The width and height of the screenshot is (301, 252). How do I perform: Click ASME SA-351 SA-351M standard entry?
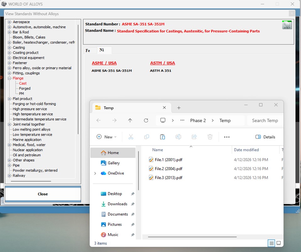click(112, 71)
